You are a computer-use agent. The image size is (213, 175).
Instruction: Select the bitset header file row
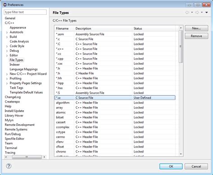115,117
